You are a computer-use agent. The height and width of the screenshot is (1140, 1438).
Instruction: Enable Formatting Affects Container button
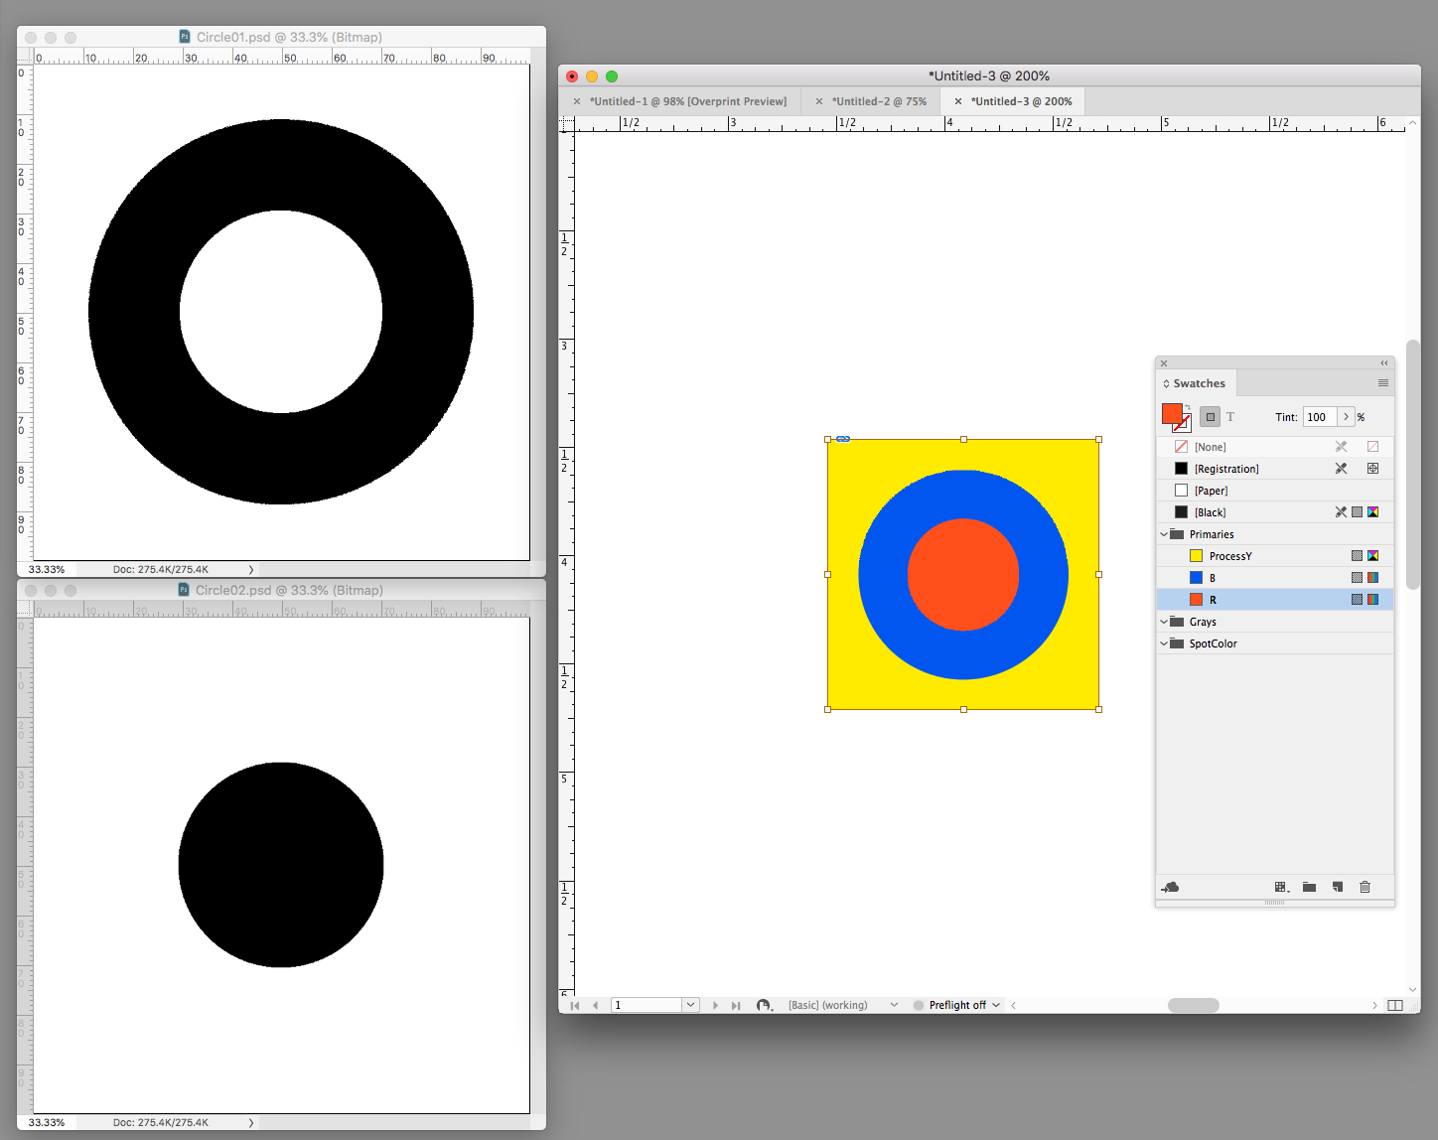pyautogui.click(x=1210, y=417)
